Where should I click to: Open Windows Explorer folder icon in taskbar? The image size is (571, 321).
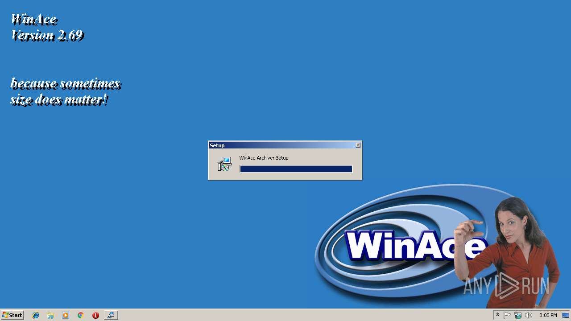point(50,315)
